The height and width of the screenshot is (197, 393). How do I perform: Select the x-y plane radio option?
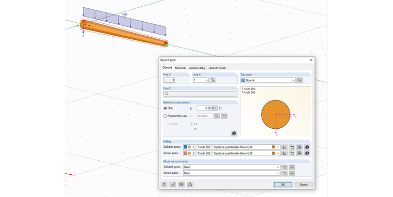pyautogui.click(x=191, y=124)
